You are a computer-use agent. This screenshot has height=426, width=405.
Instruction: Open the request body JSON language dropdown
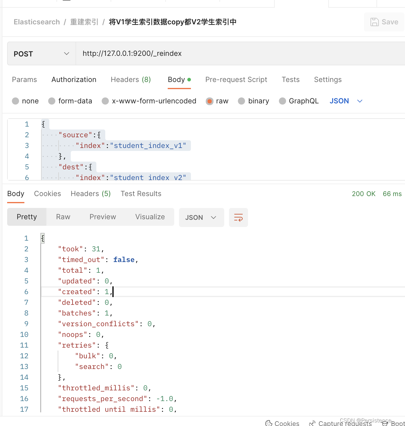tap(346, 101)
